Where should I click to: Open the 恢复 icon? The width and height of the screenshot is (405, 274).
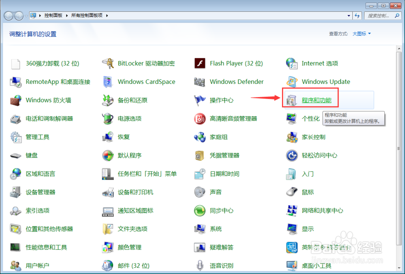click(x=108, y=137)
